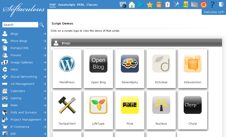Click the orange sync icon

point(203,5)
